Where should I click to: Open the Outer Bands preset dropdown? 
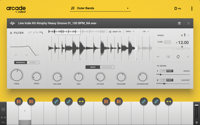pos(100,8)
